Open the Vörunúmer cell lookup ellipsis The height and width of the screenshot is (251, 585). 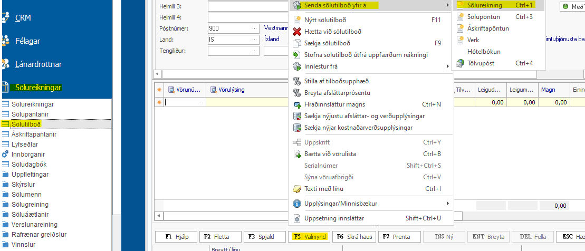(x=200, y=103)
